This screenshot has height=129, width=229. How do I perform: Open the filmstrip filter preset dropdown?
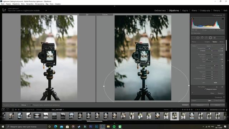pos(217,110)
